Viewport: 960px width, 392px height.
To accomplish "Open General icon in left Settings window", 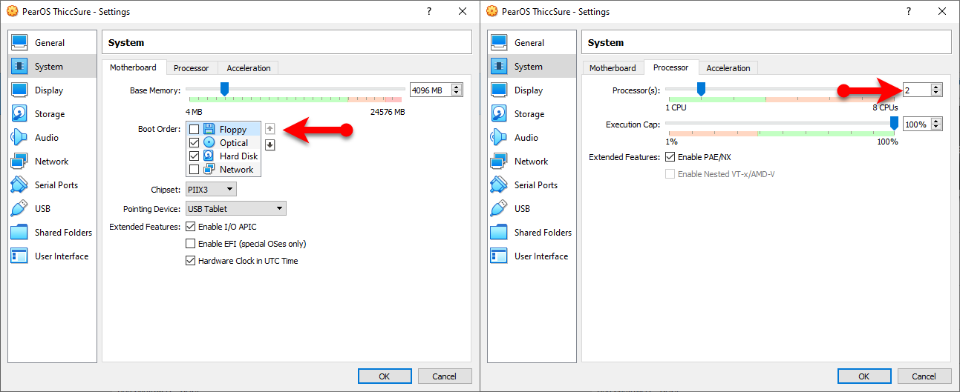I will tap(19, 43).
